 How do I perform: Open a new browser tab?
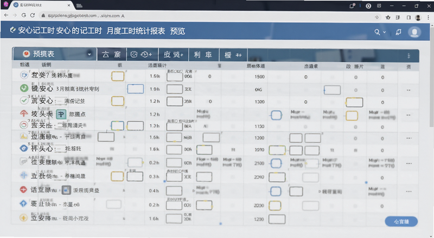(79, 5)
